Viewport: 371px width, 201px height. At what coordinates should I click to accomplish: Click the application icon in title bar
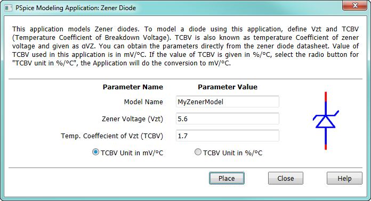click(x=9, y=8)
